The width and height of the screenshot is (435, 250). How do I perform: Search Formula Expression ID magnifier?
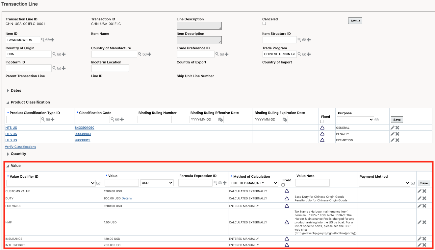[x=216, y=183]
